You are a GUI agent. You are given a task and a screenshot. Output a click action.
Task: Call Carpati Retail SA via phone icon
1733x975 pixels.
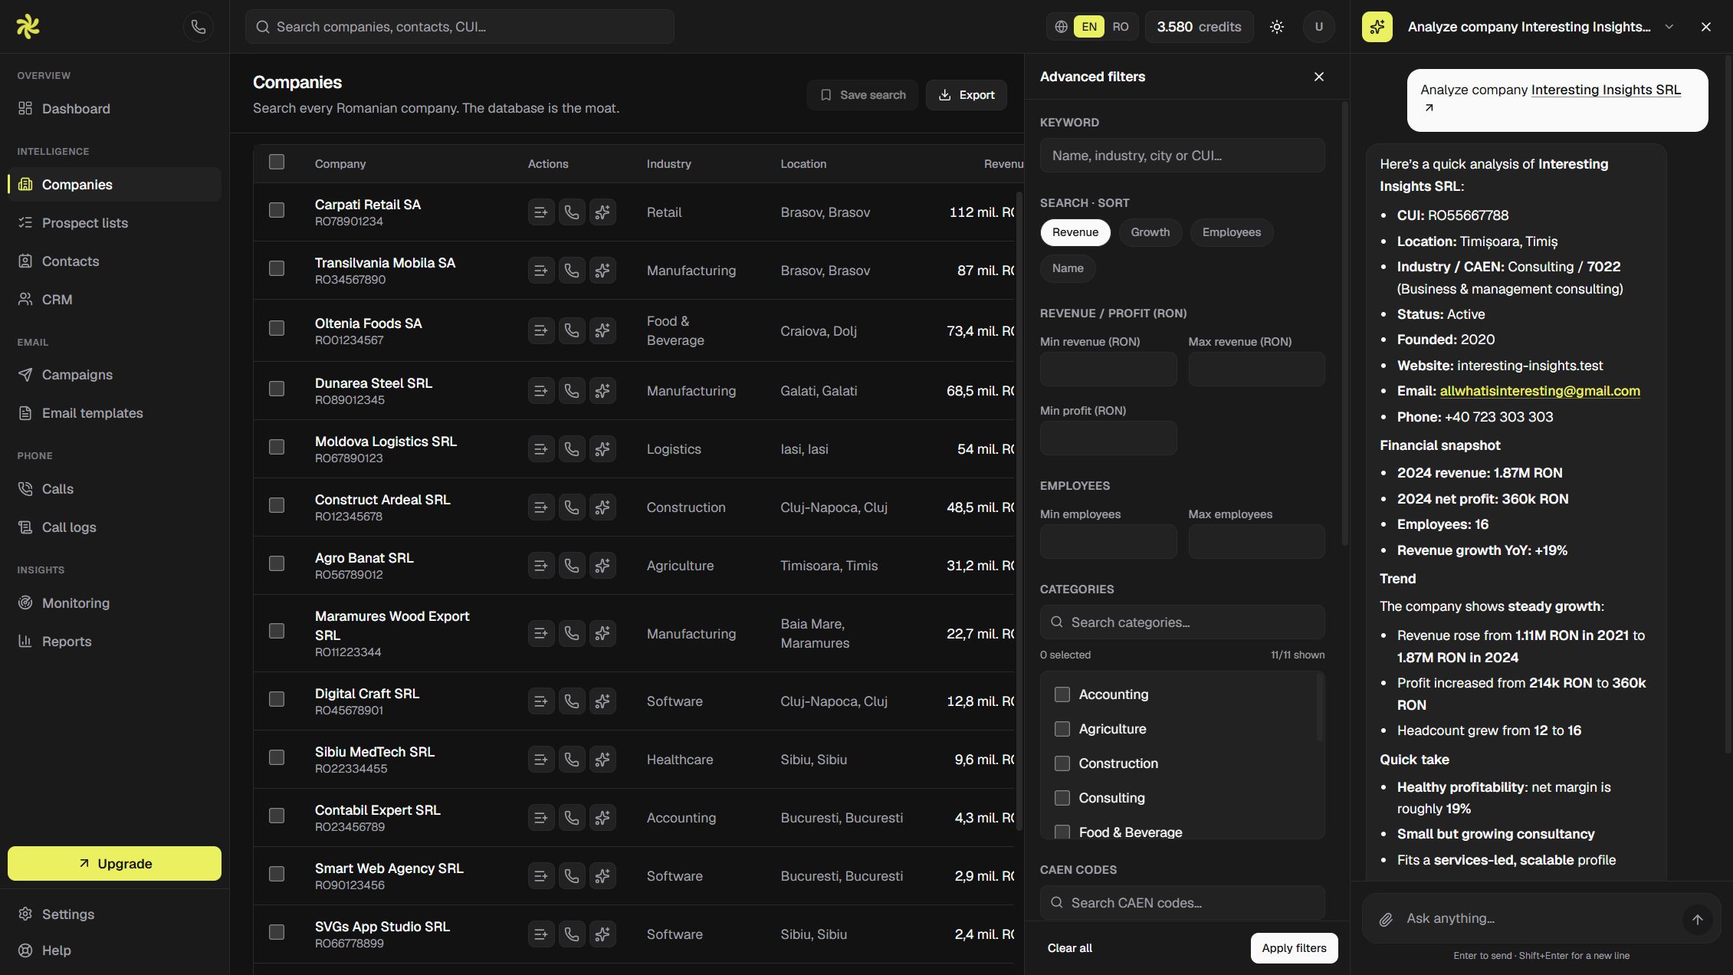[571, 212]
